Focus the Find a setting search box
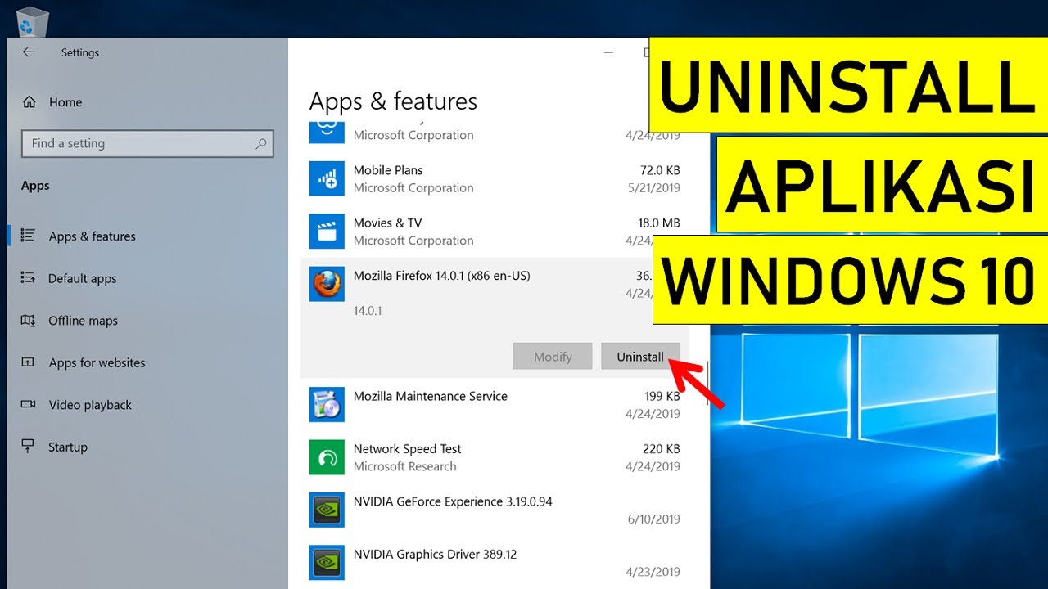Image resolution: width=1048 pixels, height=589 pixels. coord(147,143)
